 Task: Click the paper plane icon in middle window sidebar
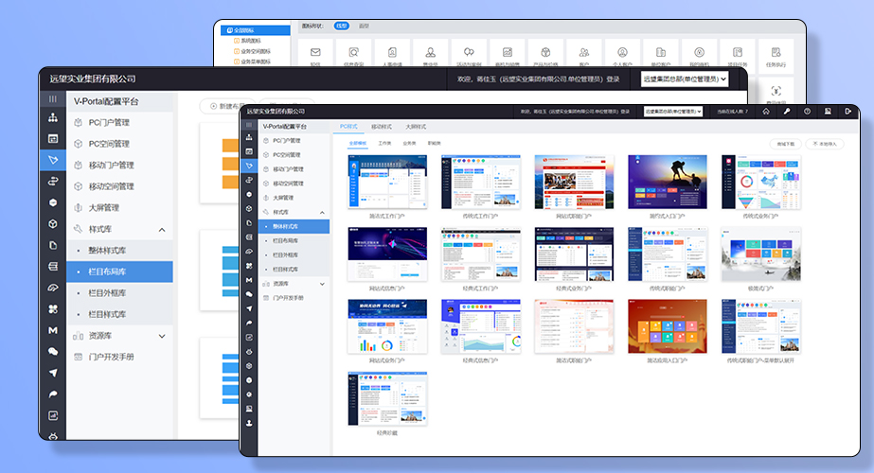(x=53, y=373)
